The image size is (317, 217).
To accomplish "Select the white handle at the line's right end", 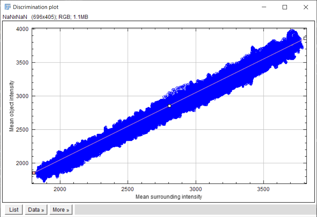I will pos(305,38).
